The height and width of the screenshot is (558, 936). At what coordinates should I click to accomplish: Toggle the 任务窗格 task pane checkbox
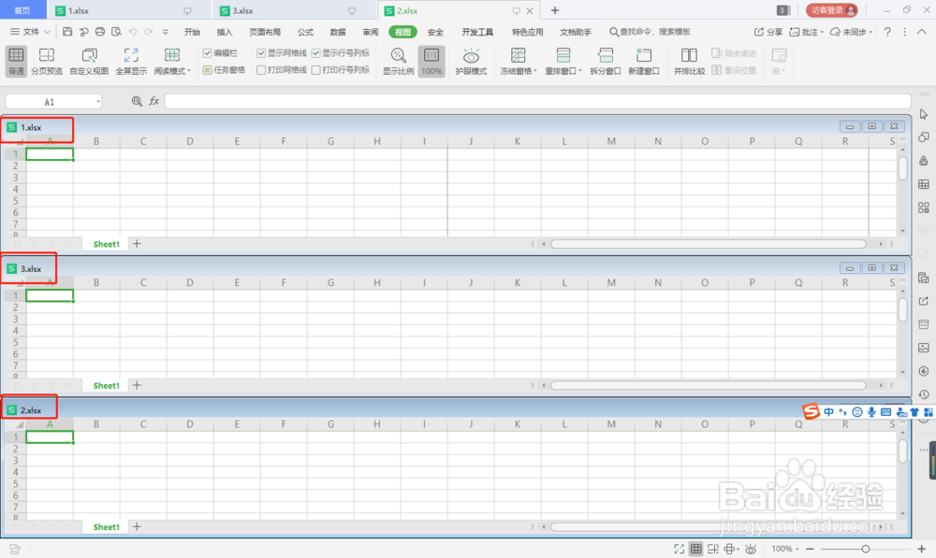(x=207, y=70)
